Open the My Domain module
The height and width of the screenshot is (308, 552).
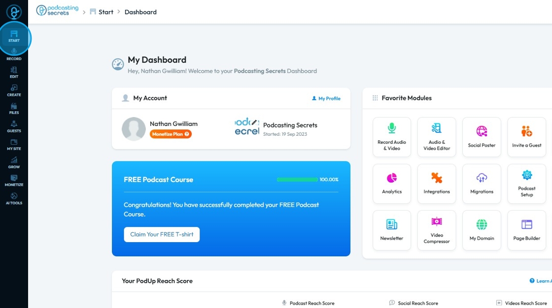click(x=482, y=230)
